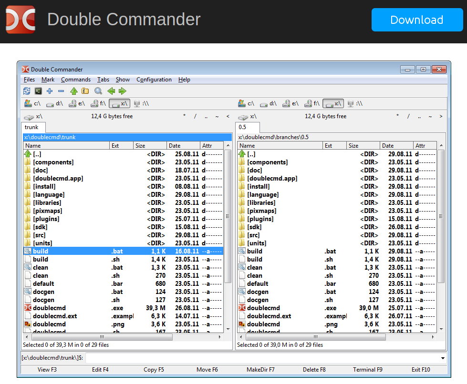
Task: Select [plugins] folder in left panel
Action: pos(123,219)
